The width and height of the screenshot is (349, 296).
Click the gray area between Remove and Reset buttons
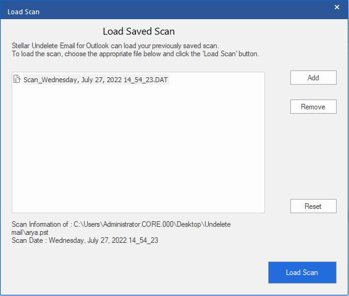[313, 156]
